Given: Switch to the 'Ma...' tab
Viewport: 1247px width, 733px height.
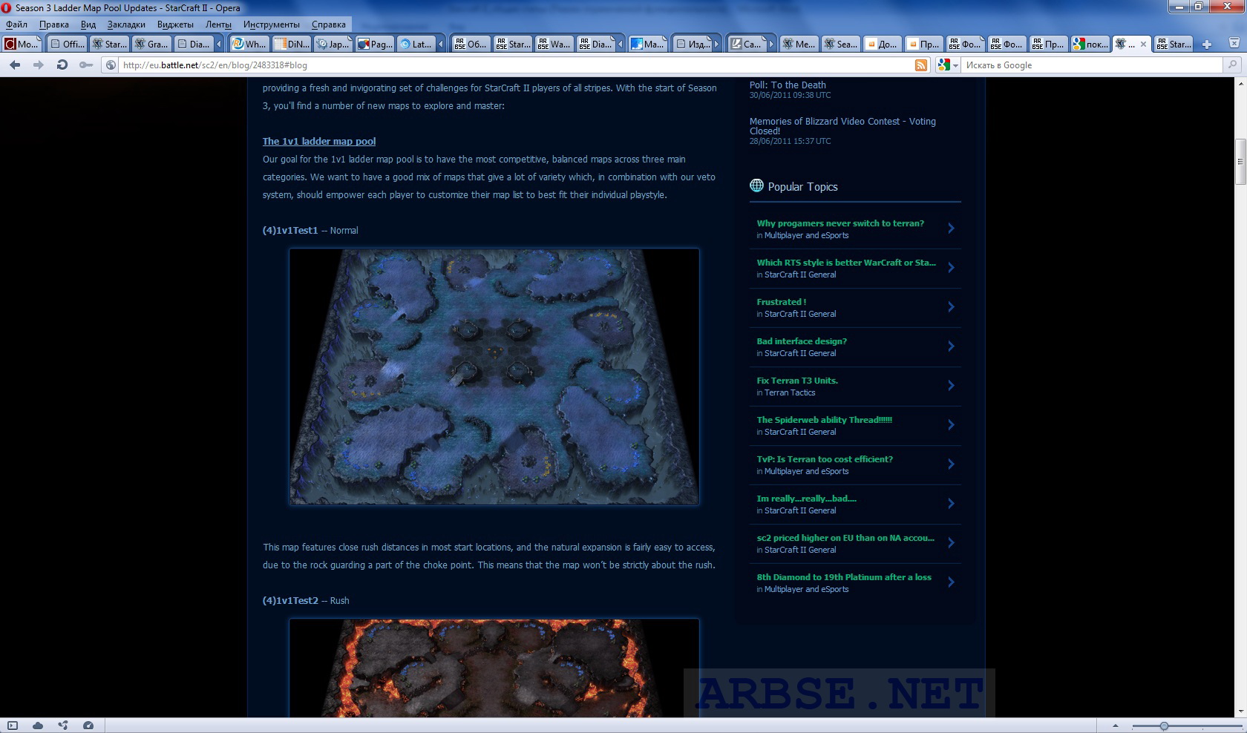Looking at the screenshot, I should (647, 45).
